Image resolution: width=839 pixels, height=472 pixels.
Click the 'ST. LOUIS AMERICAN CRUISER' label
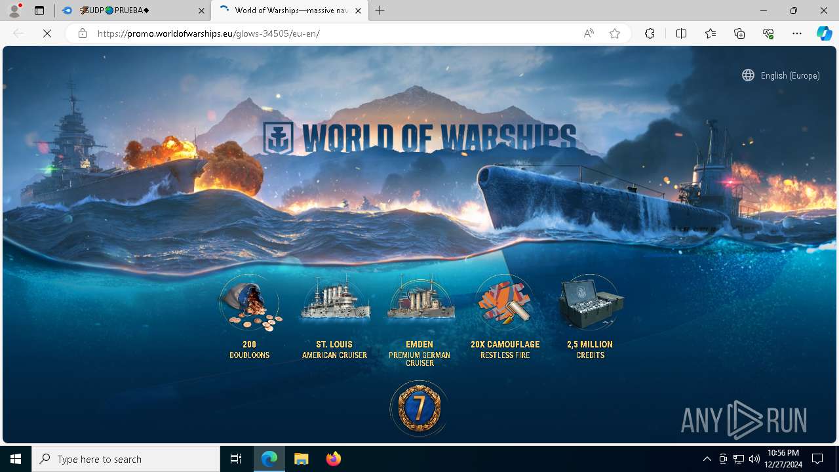(x=334, y=349)
